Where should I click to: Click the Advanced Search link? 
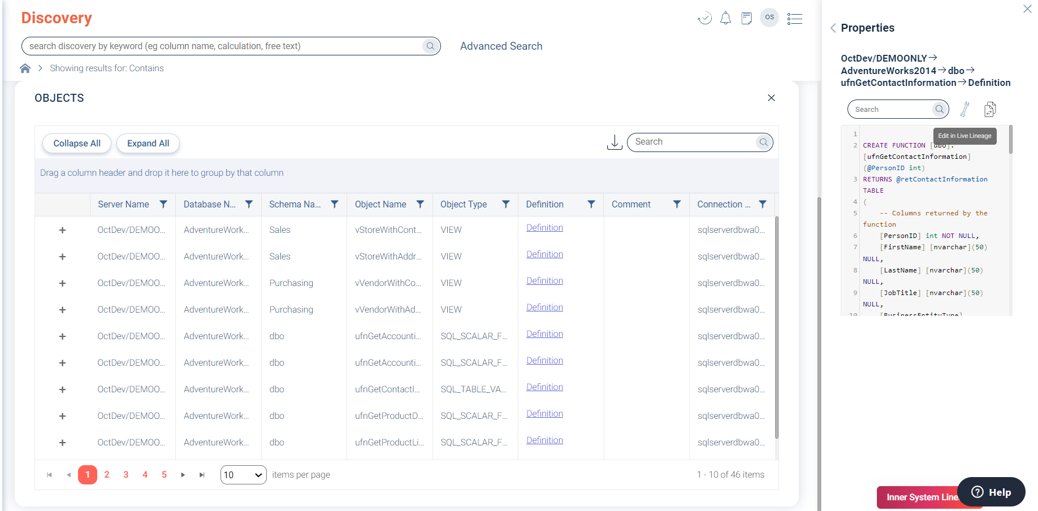click(501, 46)
